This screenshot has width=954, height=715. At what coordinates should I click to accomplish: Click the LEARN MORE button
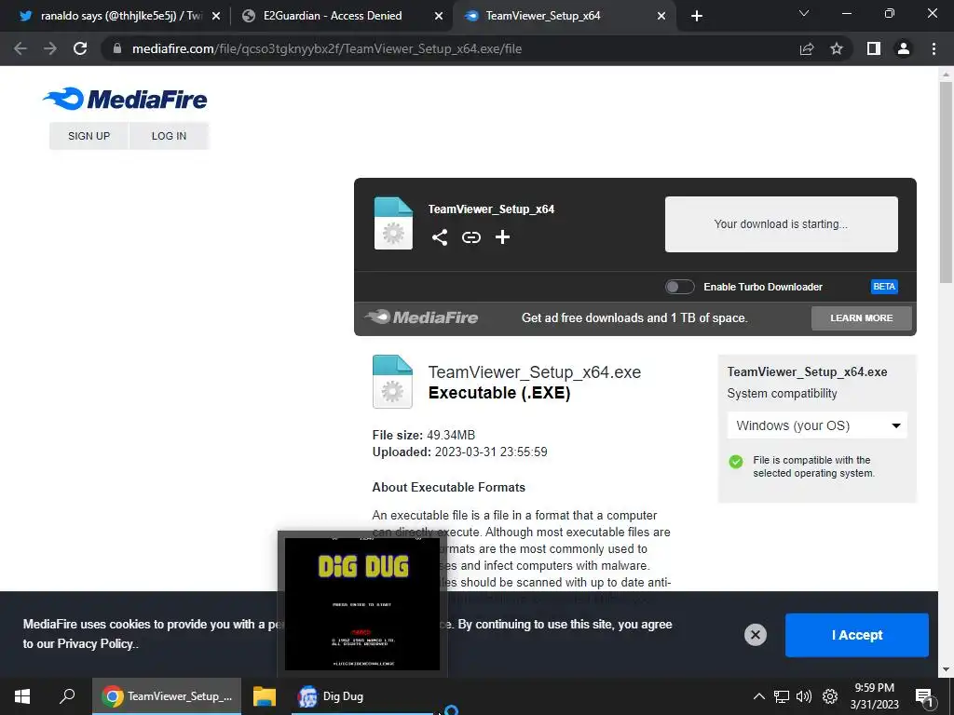[862, 318]
